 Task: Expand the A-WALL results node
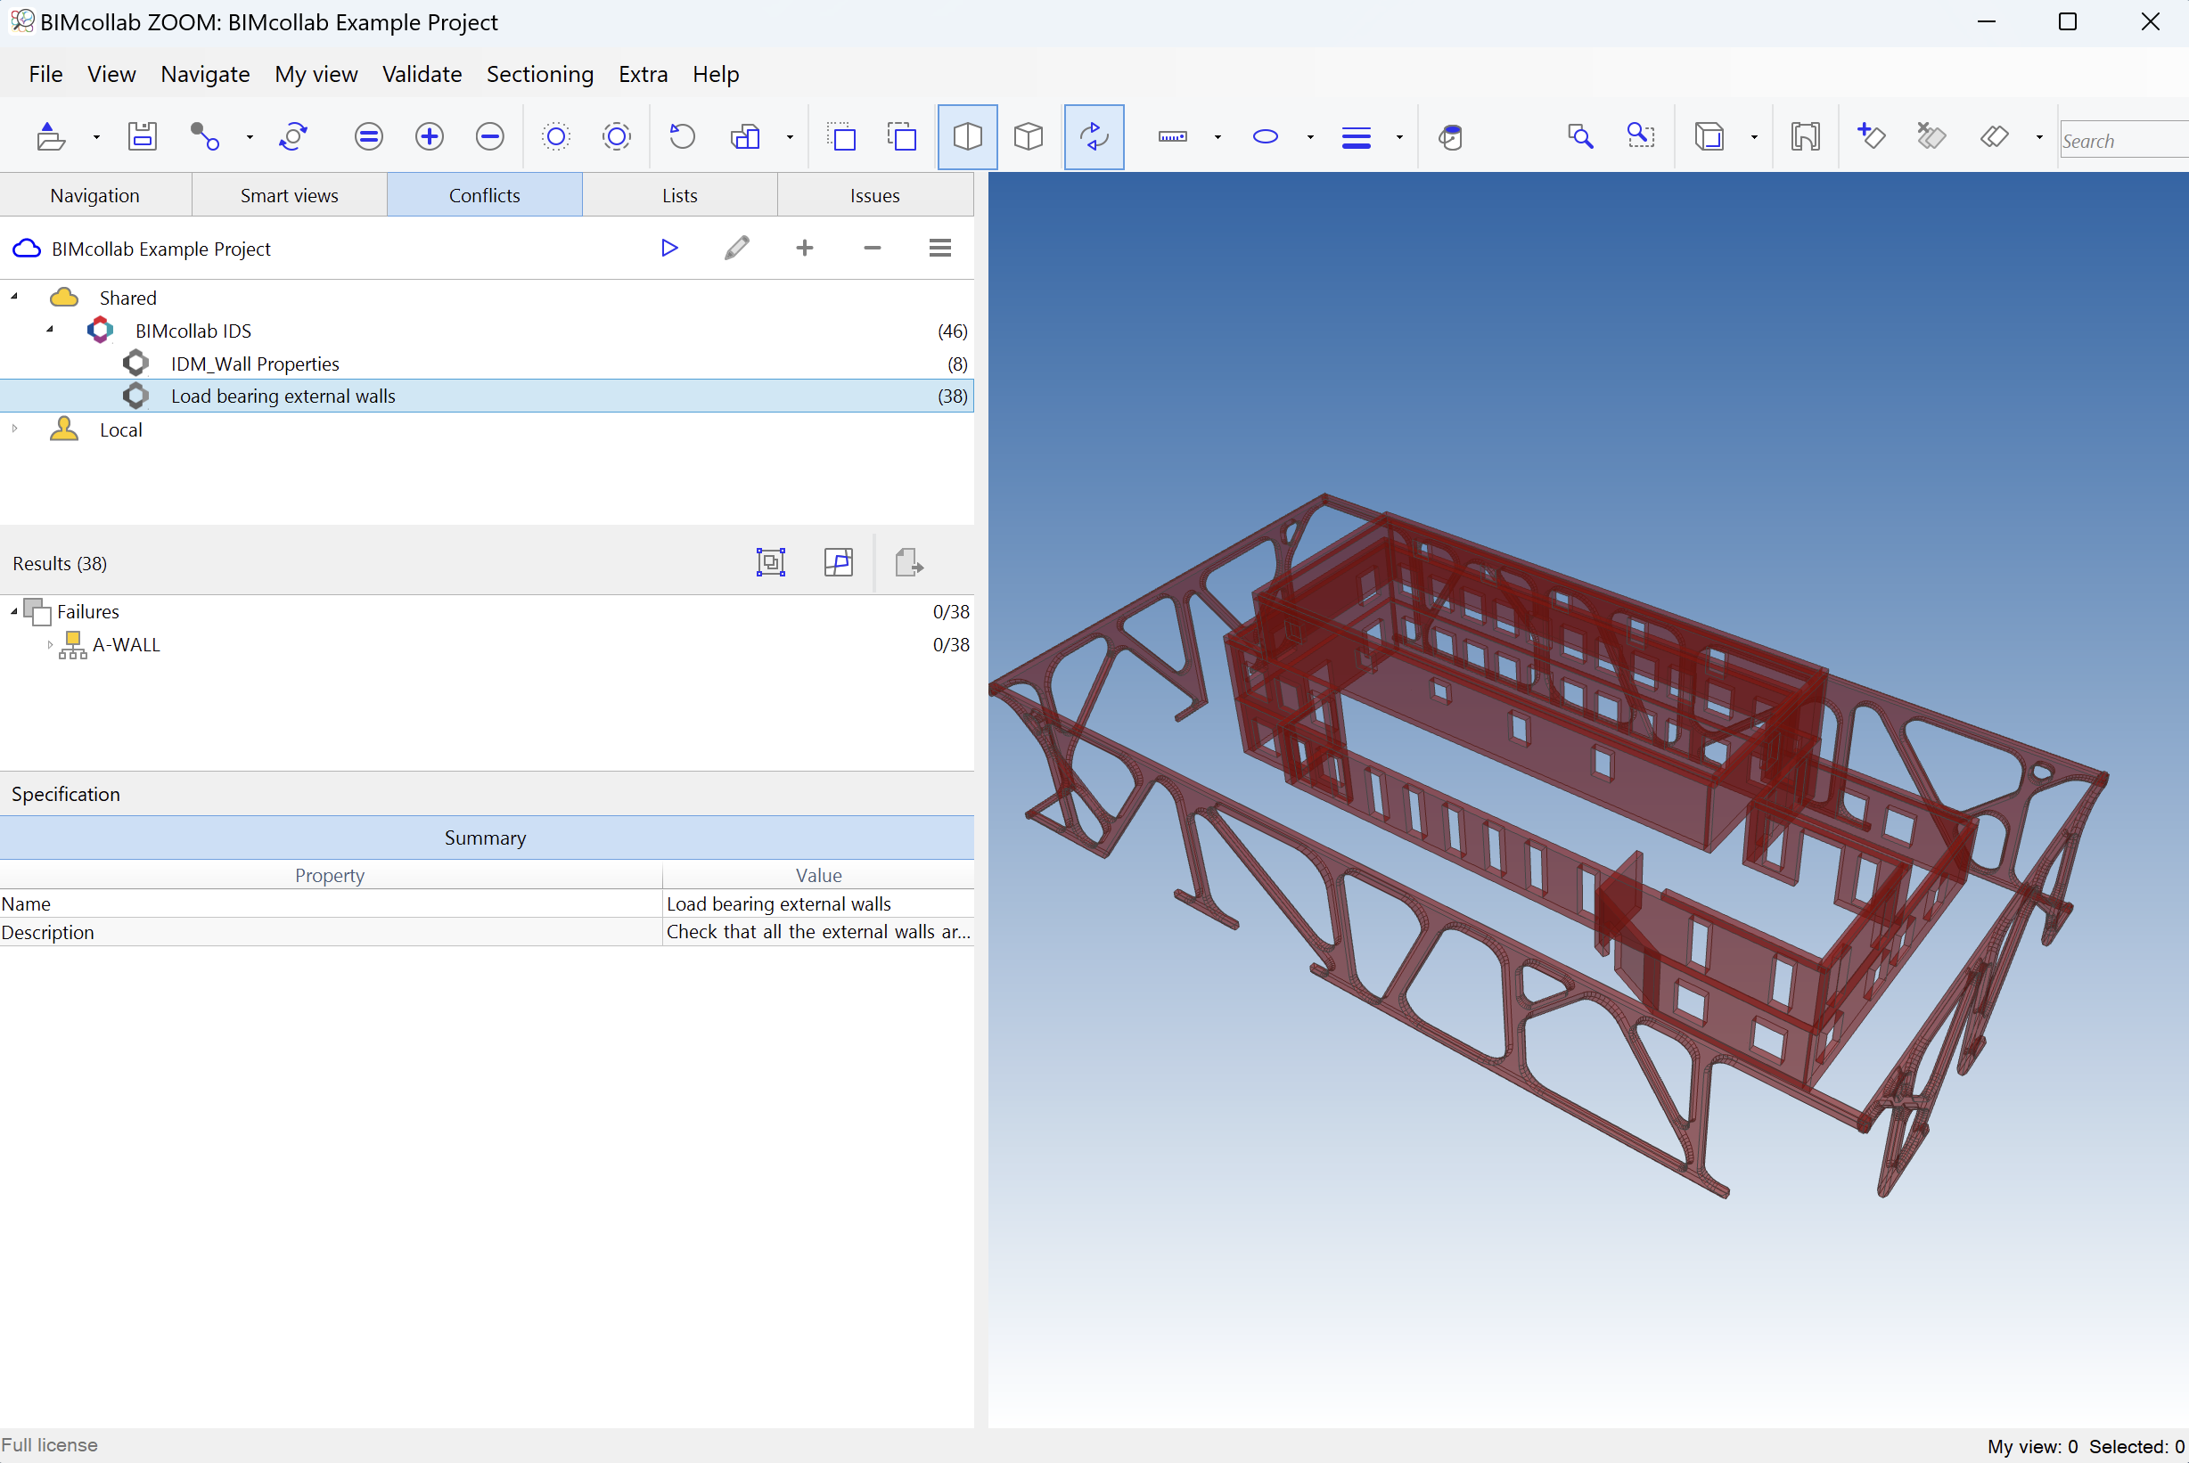tap(49, 645)
